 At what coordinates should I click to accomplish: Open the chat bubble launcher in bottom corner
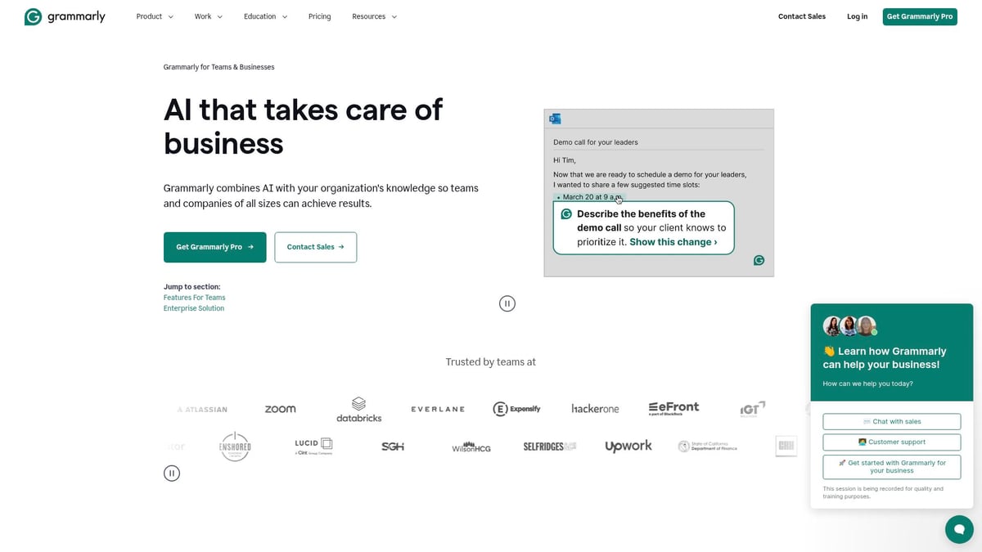pyautogui.click(x=958, y=529)
